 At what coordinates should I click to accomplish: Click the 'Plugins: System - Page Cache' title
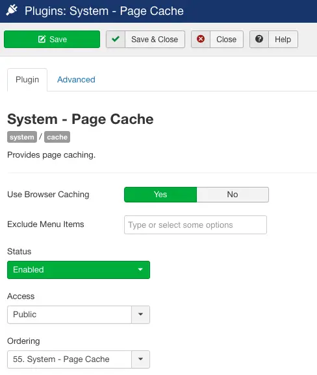[104, 11]
